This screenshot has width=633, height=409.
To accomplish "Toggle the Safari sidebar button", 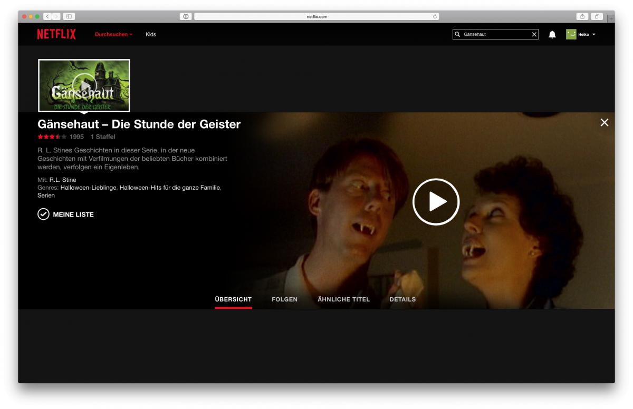I will pos(70,16).
